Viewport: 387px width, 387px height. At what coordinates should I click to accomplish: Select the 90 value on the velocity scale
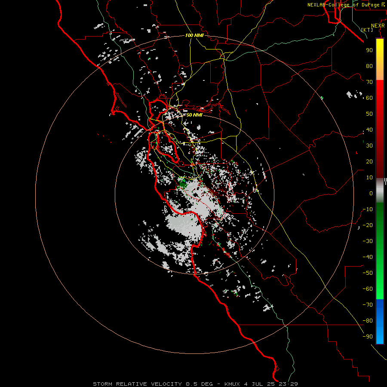tap(369, 50)
